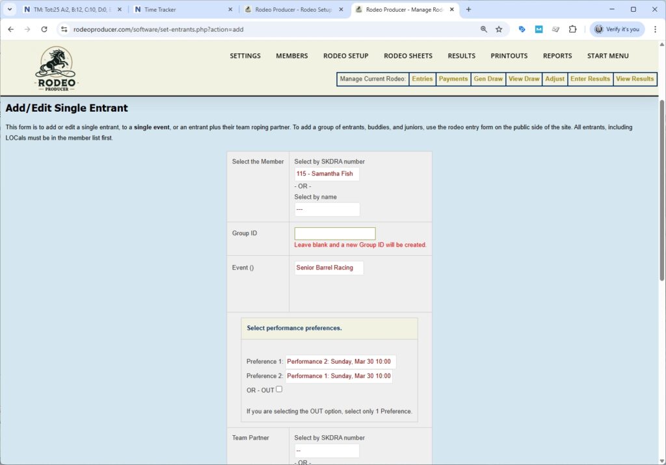Open the Event dropdown showing Senior Barrel Racing
This screenshot has width=666, height=465.
(328, 268)
